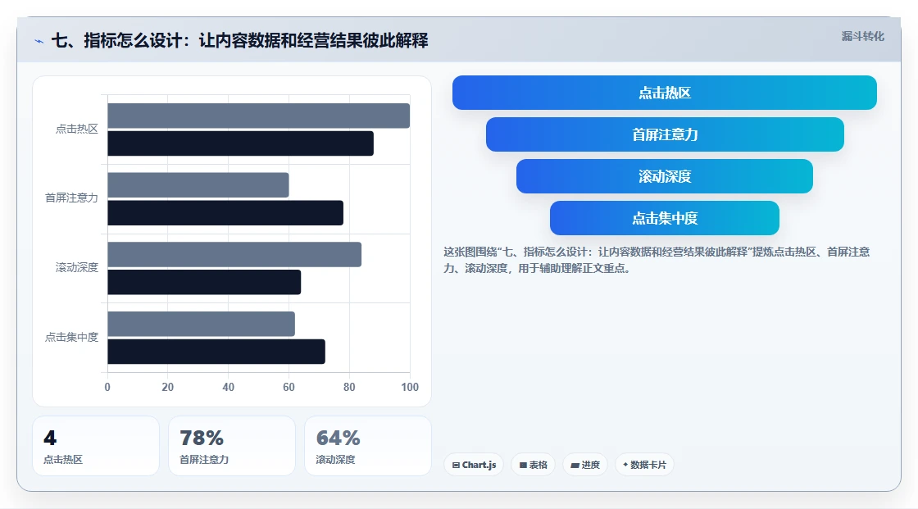Viewport: 918px width, 509px height.
Task: Click the slide title starting with 七、指标怎么设计
Action: tap(240, 40)
